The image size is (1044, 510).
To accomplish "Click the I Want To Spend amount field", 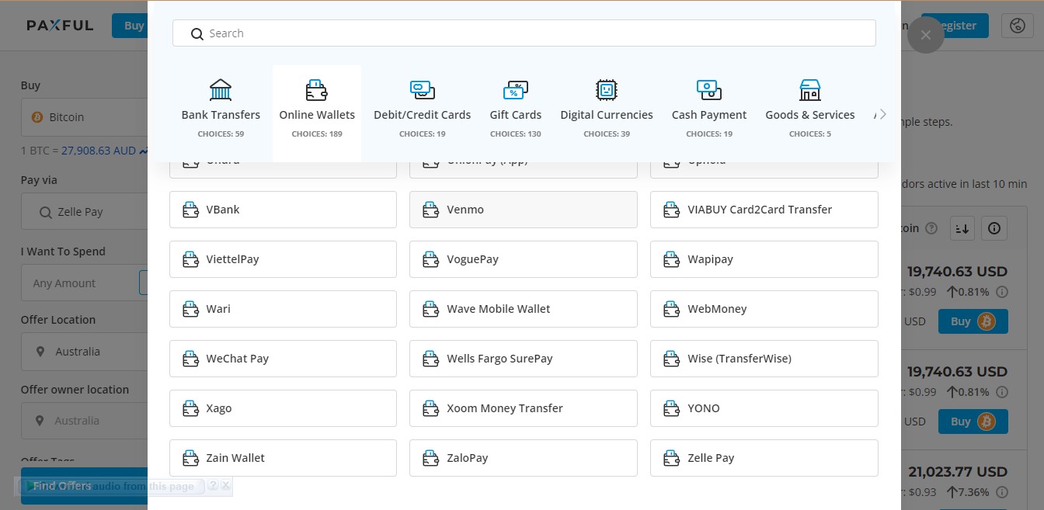I will click(80, 283).
